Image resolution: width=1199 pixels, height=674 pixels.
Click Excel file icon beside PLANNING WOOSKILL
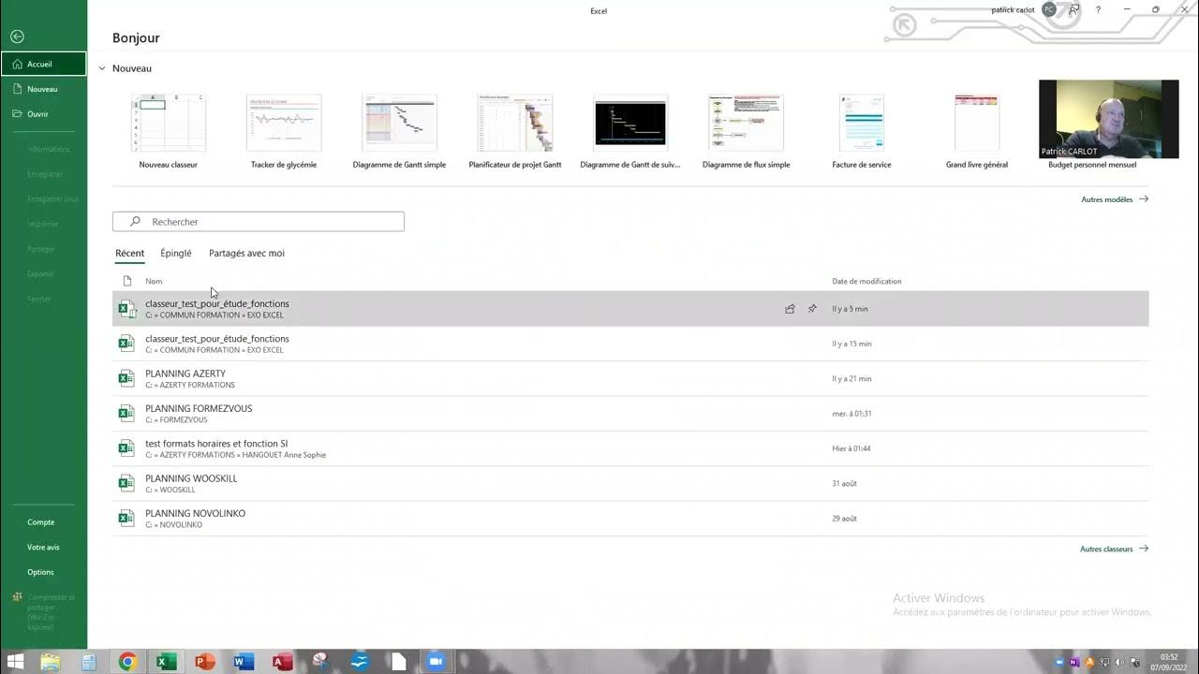pyautogui.click(x=126, y=483)
